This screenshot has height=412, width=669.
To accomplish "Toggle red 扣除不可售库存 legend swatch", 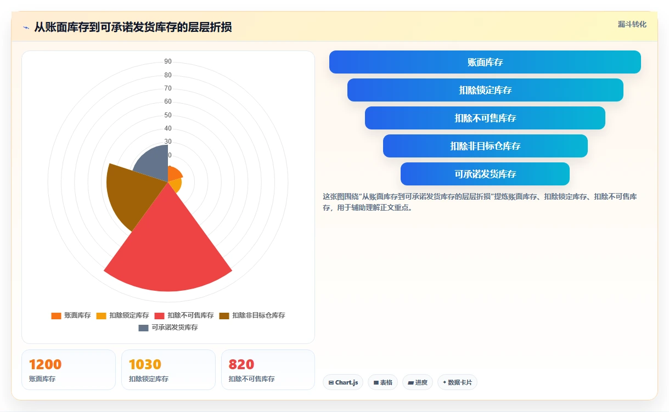I will (x=159, y=315).
